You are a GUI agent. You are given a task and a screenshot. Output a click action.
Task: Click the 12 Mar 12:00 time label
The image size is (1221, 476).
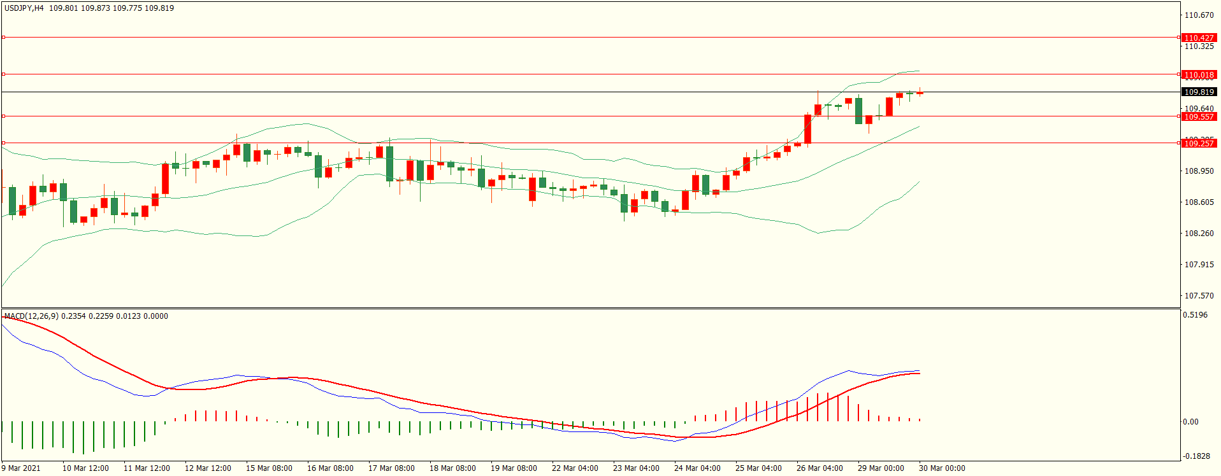point(208,468)
